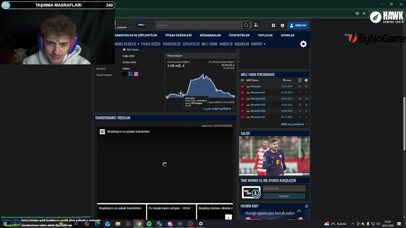Screen dimensions: 406x228
Task: Click the browser vertical scrollbar
Action: [x=404, y=123]
